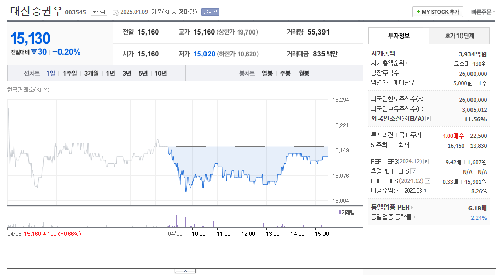
Task: Select 1년 line chart period
Action: tap(111, 73)
